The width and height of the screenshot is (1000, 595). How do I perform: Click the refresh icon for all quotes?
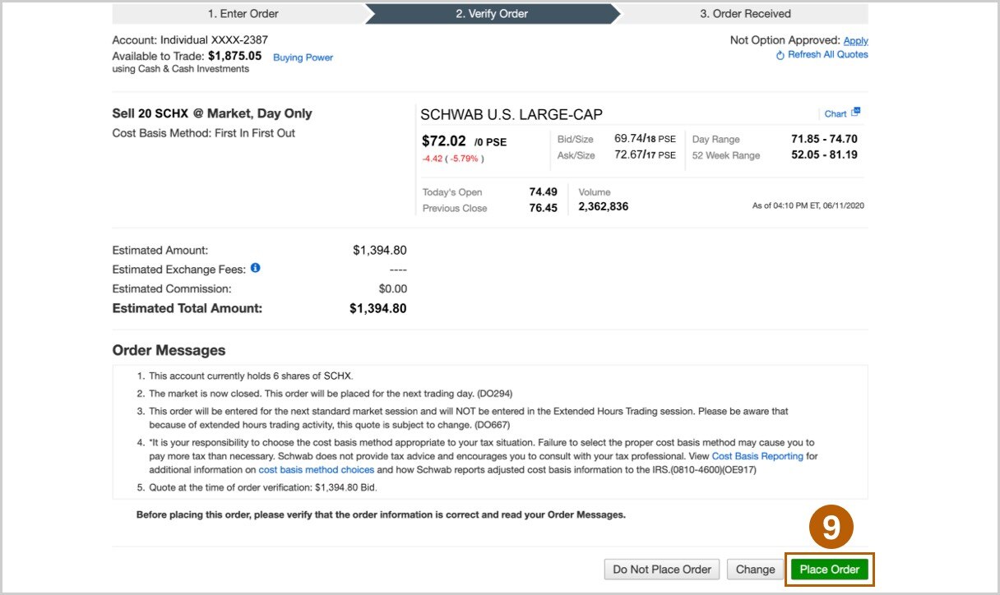(x=780, y=55)
